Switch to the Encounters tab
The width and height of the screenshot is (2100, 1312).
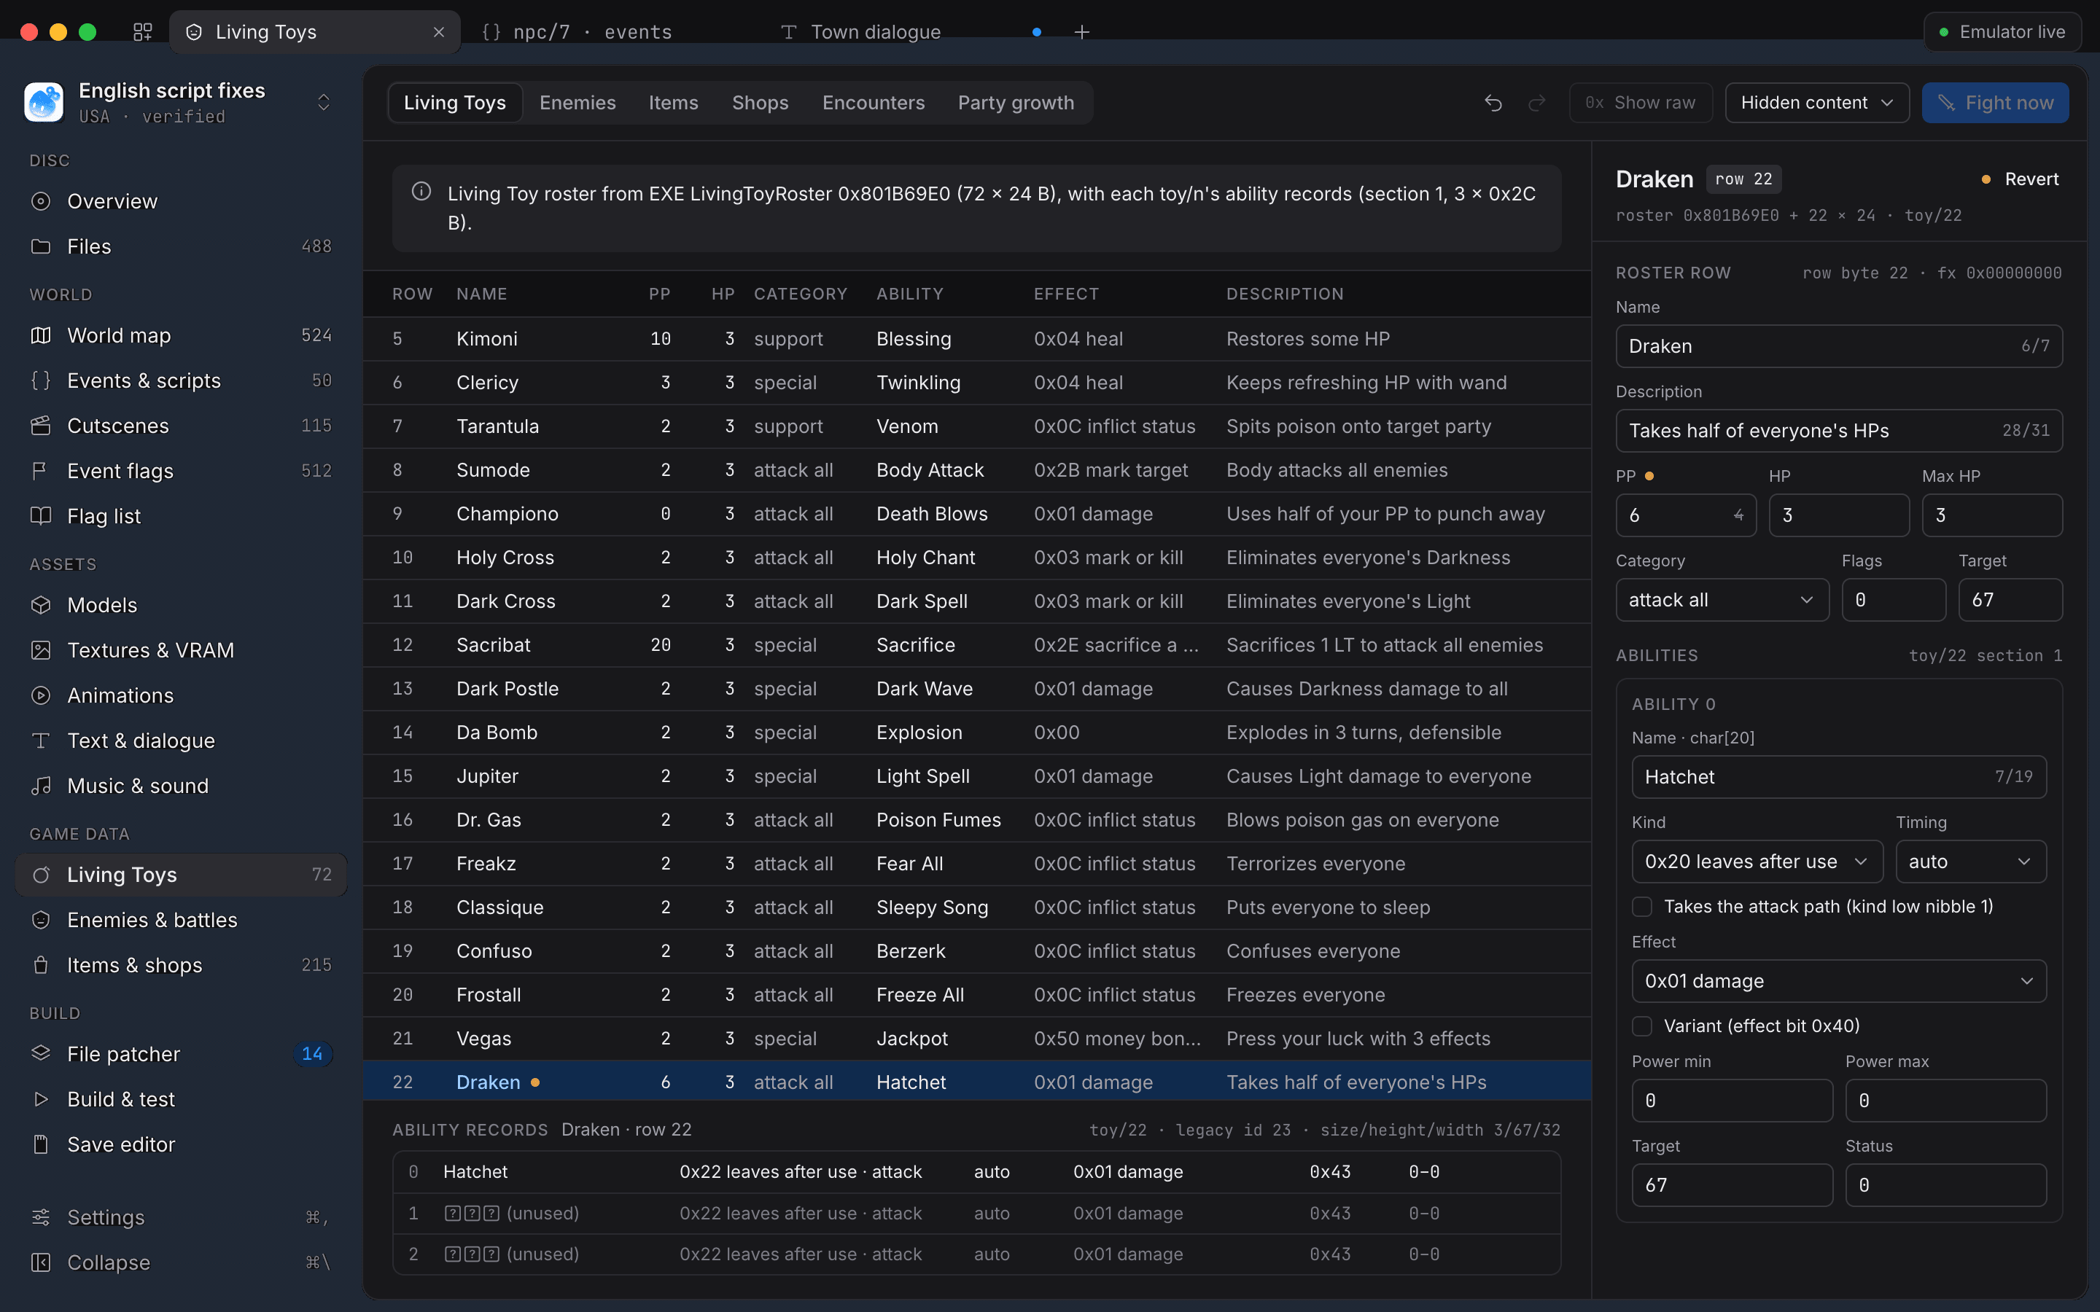point(874,104)
